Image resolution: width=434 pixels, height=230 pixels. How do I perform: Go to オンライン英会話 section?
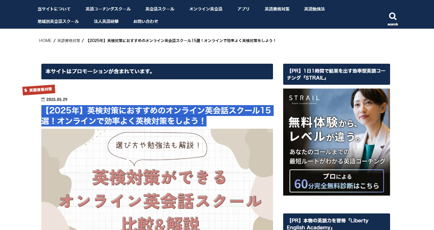(x=206, y=9)
